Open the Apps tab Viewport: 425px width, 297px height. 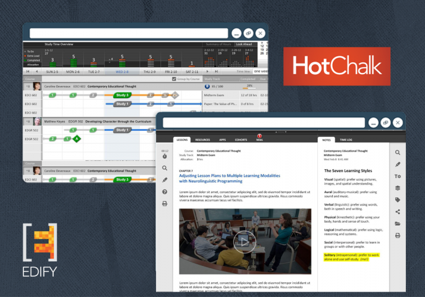(x=222, y=140)
